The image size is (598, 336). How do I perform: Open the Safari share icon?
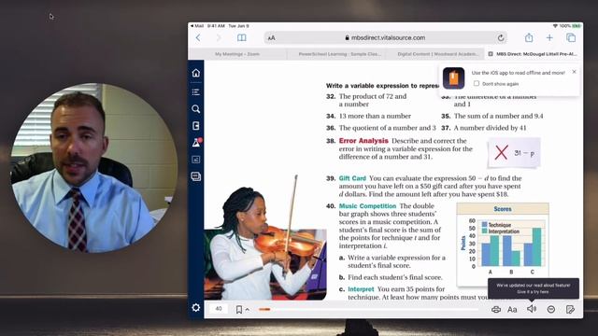[x=529, y=37]
